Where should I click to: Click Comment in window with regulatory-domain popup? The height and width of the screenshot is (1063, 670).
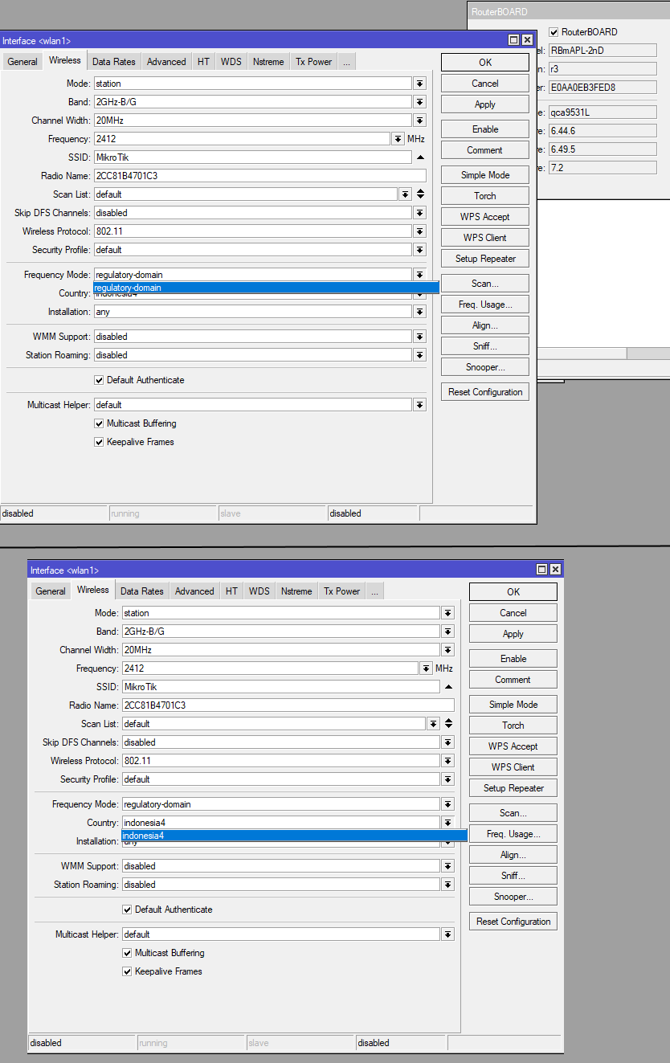[485, 150]
